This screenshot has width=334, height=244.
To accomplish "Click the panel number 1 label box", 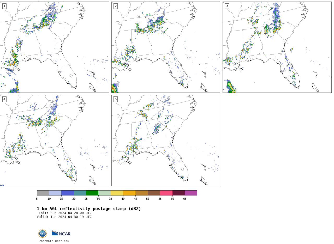I will (4, 6).
